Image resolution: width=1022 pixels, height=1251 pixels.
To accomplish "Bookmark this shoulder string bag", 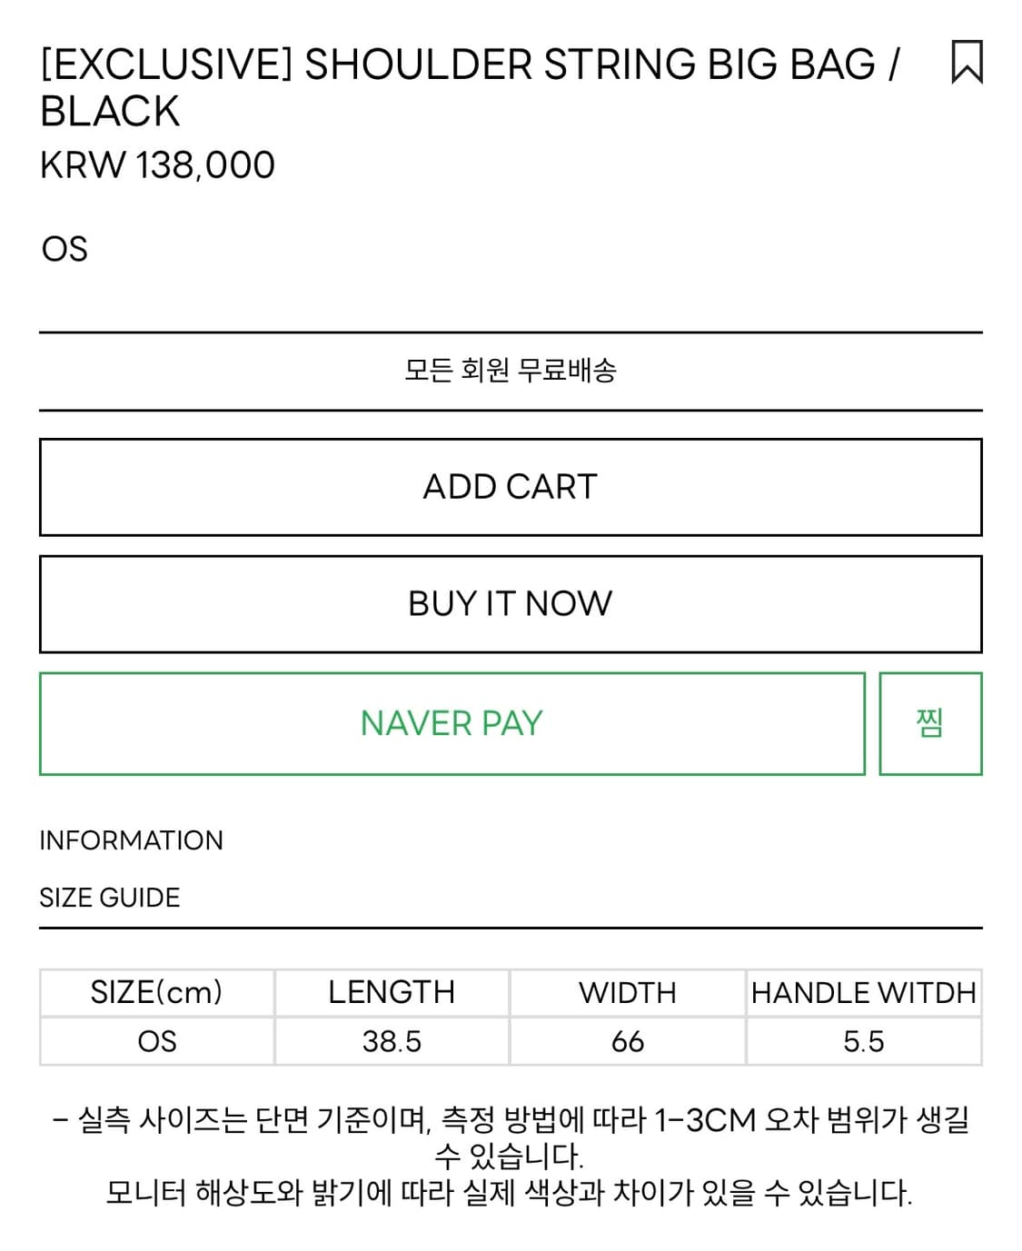I will point(966,62).
